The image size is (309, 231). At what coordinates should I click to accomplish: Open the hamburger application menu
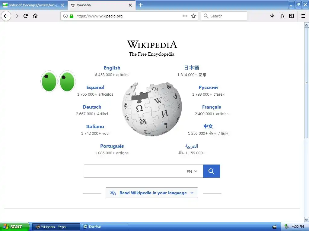pos(303,16)
